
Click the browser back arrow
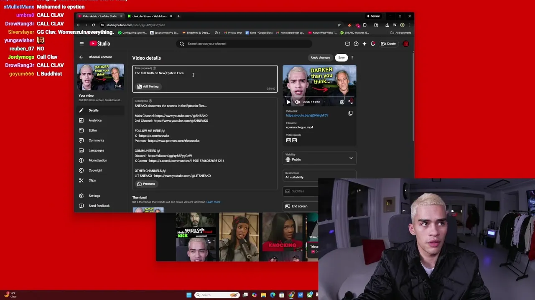[78, 25]
